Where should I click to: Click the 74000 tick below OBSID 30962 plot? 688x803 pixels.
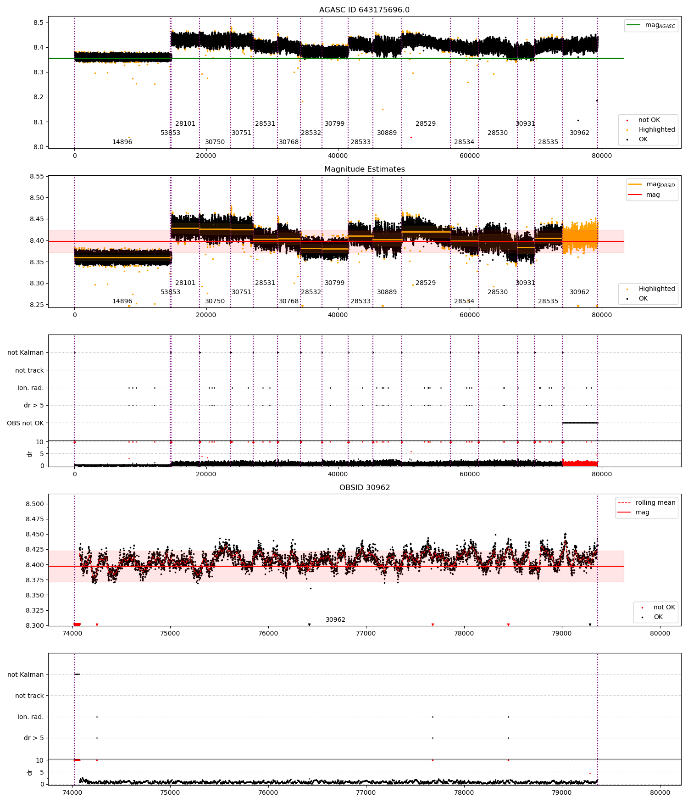(x=72, y=634)
